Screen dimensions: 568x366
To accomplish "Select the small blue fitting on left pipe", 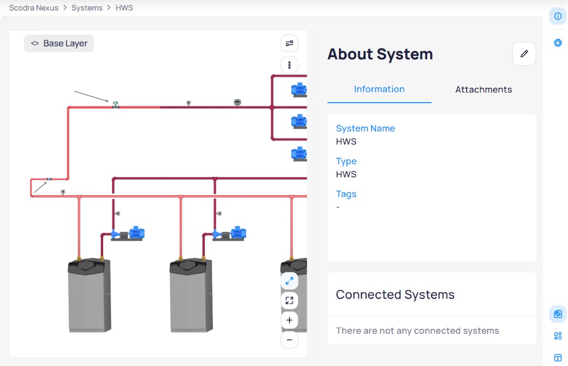I will (x=49, y=179).
